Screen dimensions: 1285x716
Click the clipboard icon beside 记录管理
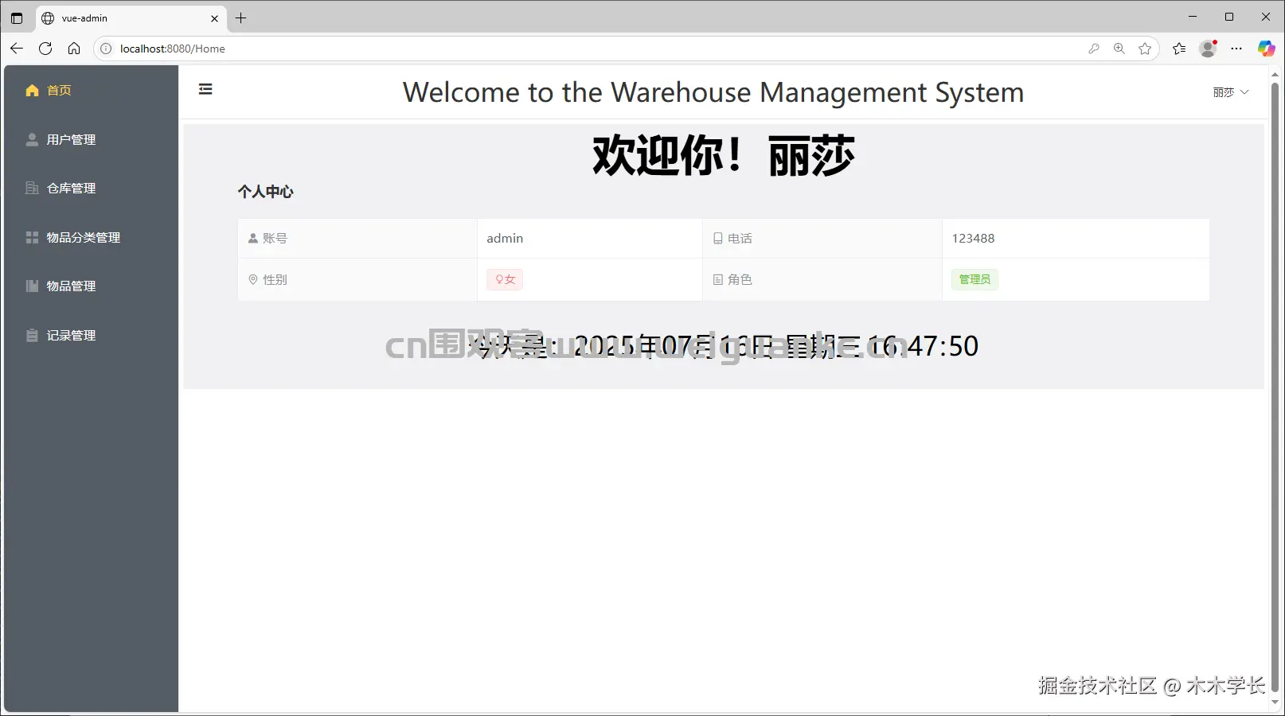coord(31,335)
